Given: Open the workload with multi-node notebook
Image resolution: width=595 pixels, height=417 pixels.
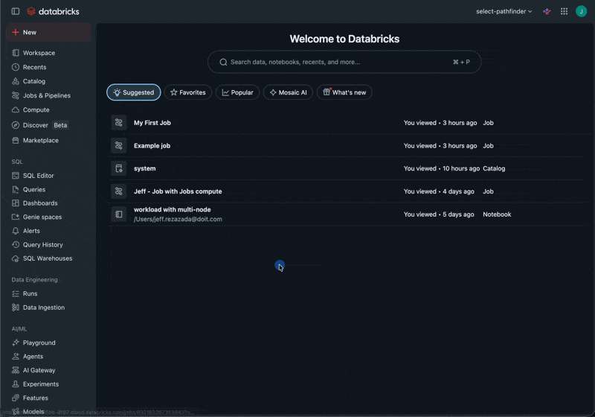Looking at the screenshot, I should coord(346,214).
